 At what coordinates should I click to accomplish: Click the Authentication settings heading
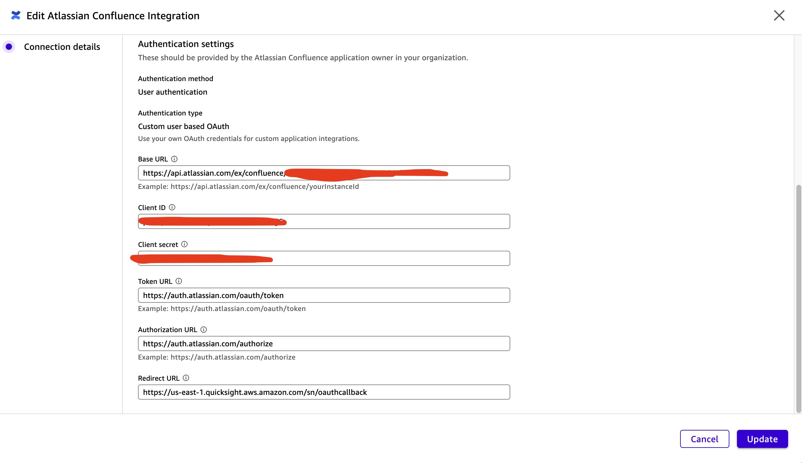(x=186, y=44)
